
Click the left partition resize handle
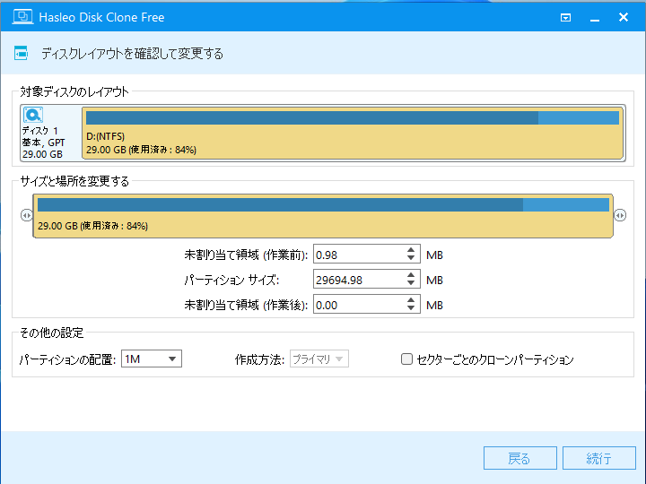pos(26,215)
